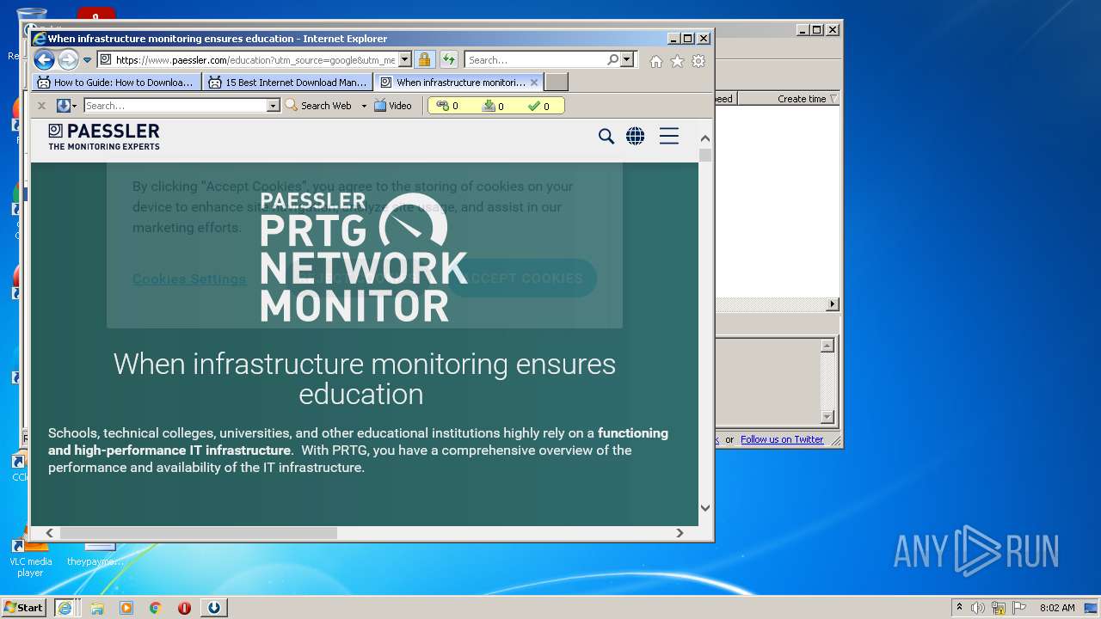Open the Search Web options dropdown arrow
The width and height of the screenshot is (1101, 619).
[364, 106]
